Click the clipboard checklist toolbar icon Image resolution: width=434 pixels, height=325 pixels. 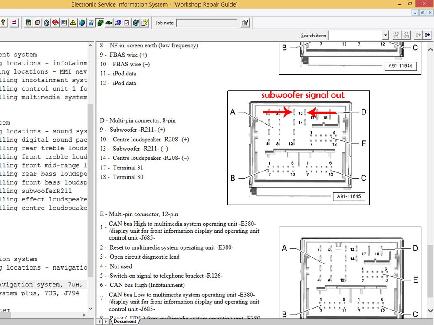pyautogui.click(x=127, y=23)
